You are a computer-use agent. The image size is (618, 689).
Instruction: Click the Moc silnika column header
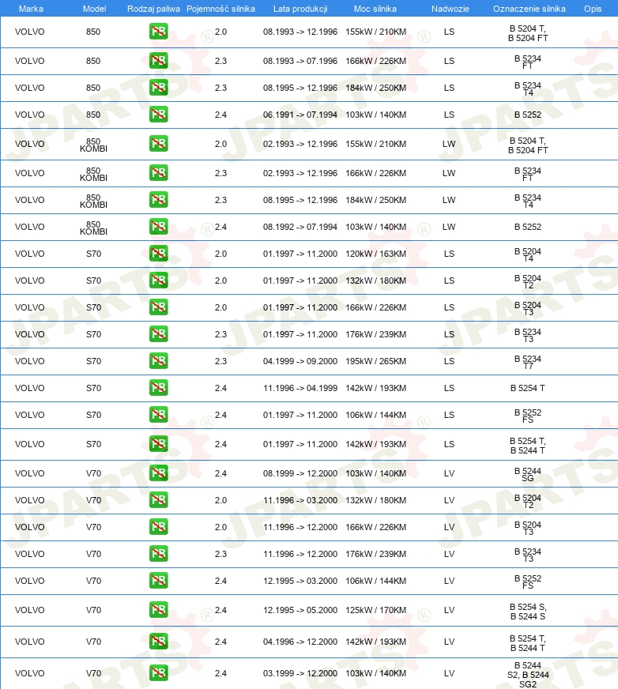(375, 9)
